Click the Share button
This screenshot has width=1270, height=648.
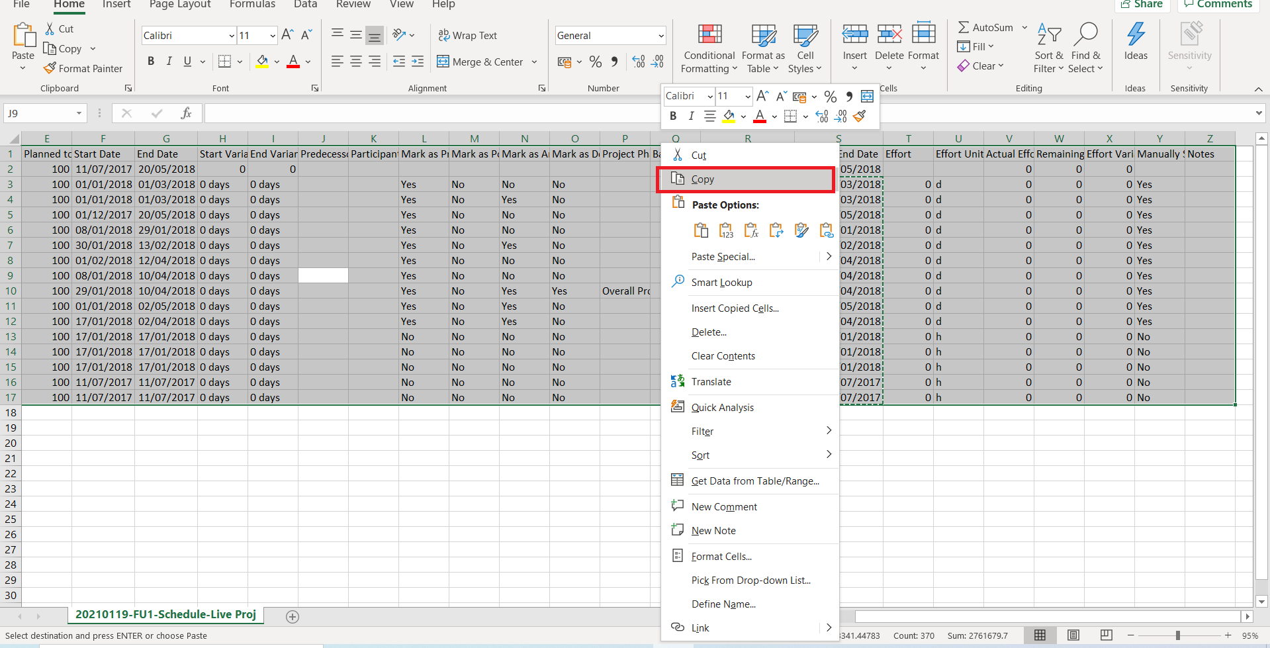coord(1141,5)
